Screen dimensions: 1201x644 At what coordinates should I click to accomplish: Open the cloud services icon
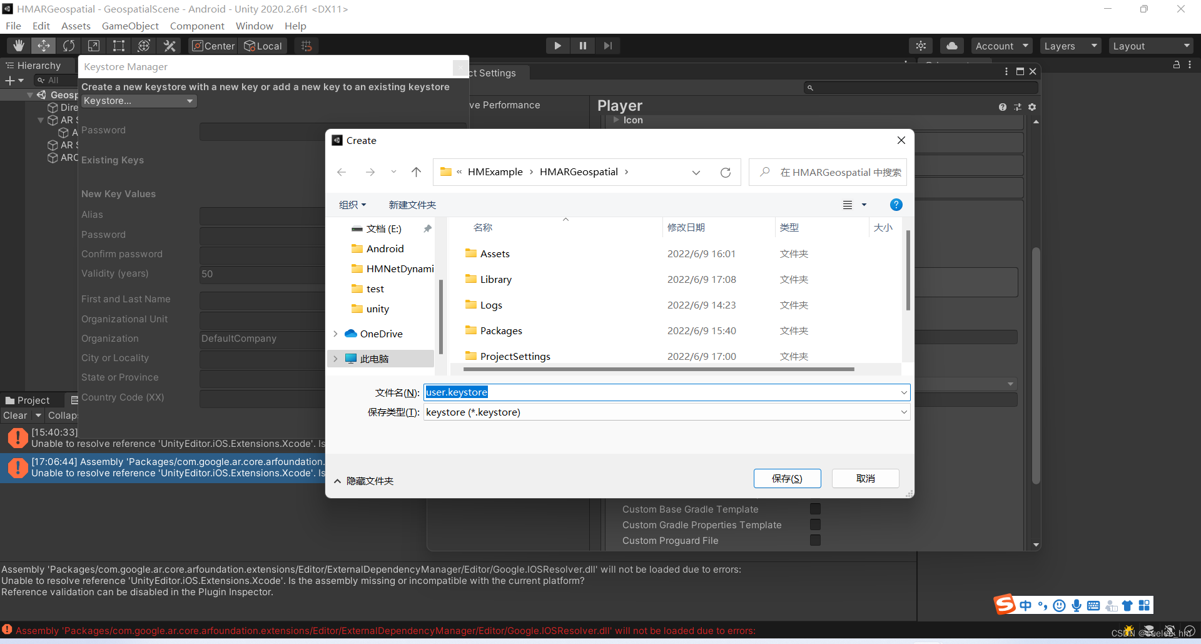point(951,46)
